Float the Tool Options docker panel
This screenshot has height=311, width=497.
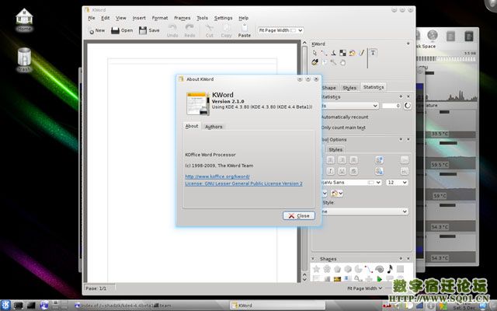click(401, 139)
